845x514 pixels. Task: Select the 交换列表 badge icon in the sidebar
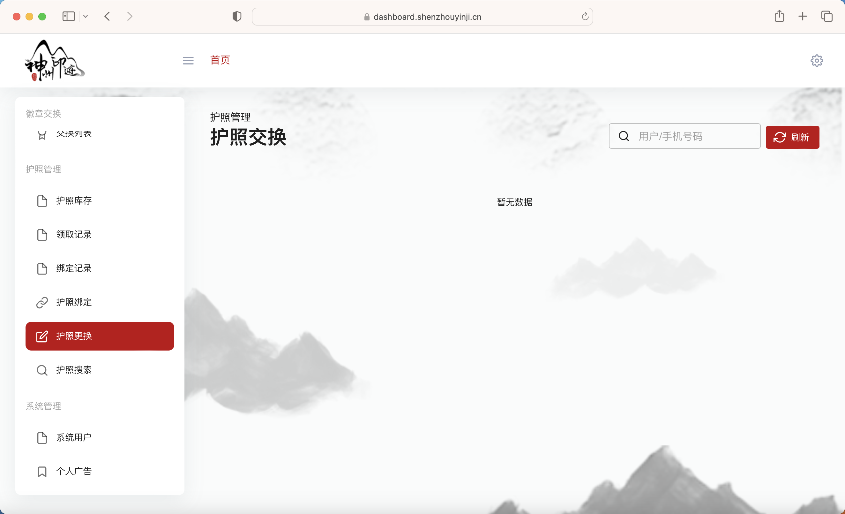[x=42, y=134]
